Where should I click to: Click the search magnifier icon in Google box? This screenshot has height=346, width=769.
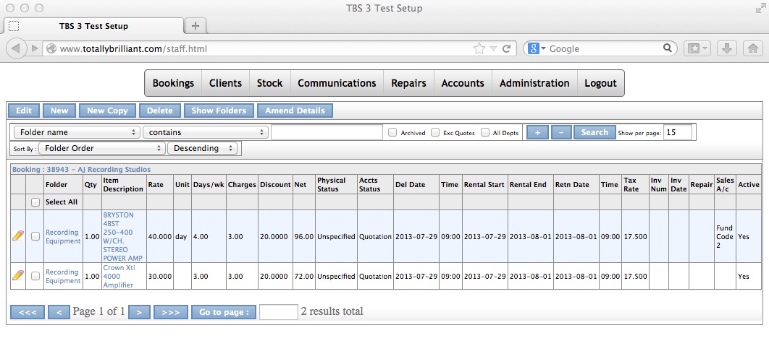click(x=667, y=48)
